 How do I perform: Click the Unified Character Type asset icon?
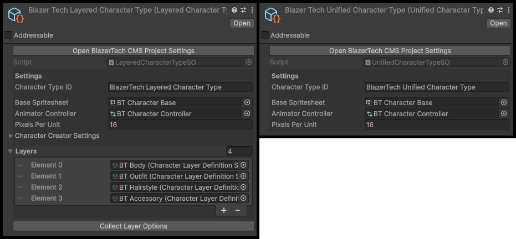click(x=273, y=15)
